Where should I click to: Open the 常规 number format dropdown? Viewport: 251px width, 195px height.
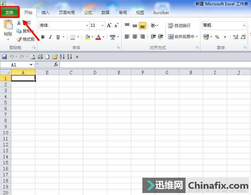pyautogui.click(x=244, y=26)
